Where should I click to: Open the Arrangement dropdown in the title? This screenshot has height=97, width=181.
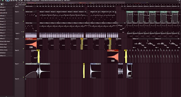pos(35,1)
